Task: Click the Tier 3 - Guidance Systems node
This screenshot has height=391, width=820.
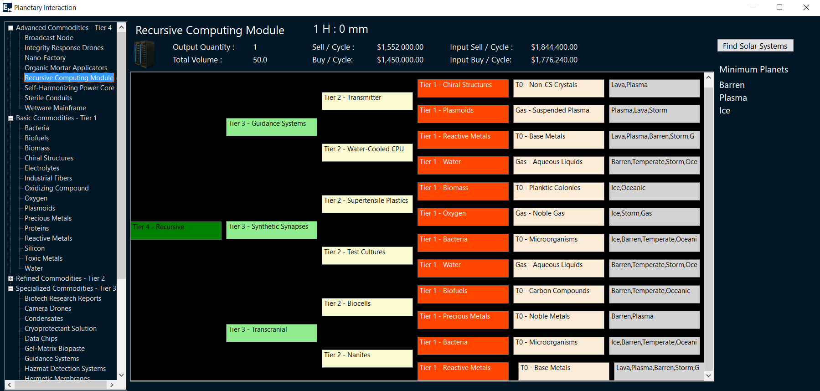Action: [x=271, y=127]
